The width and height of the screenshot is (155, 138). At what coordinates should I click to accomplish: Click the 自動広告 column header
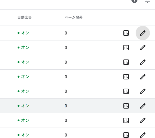click(24, 18)
